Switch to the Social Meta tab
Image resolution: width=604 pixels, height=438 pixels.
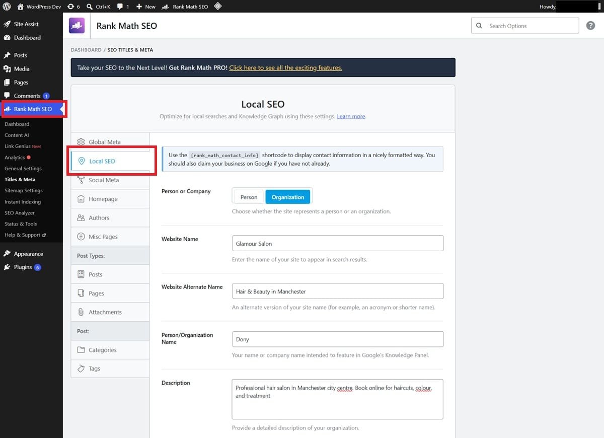tap(110, 180)
